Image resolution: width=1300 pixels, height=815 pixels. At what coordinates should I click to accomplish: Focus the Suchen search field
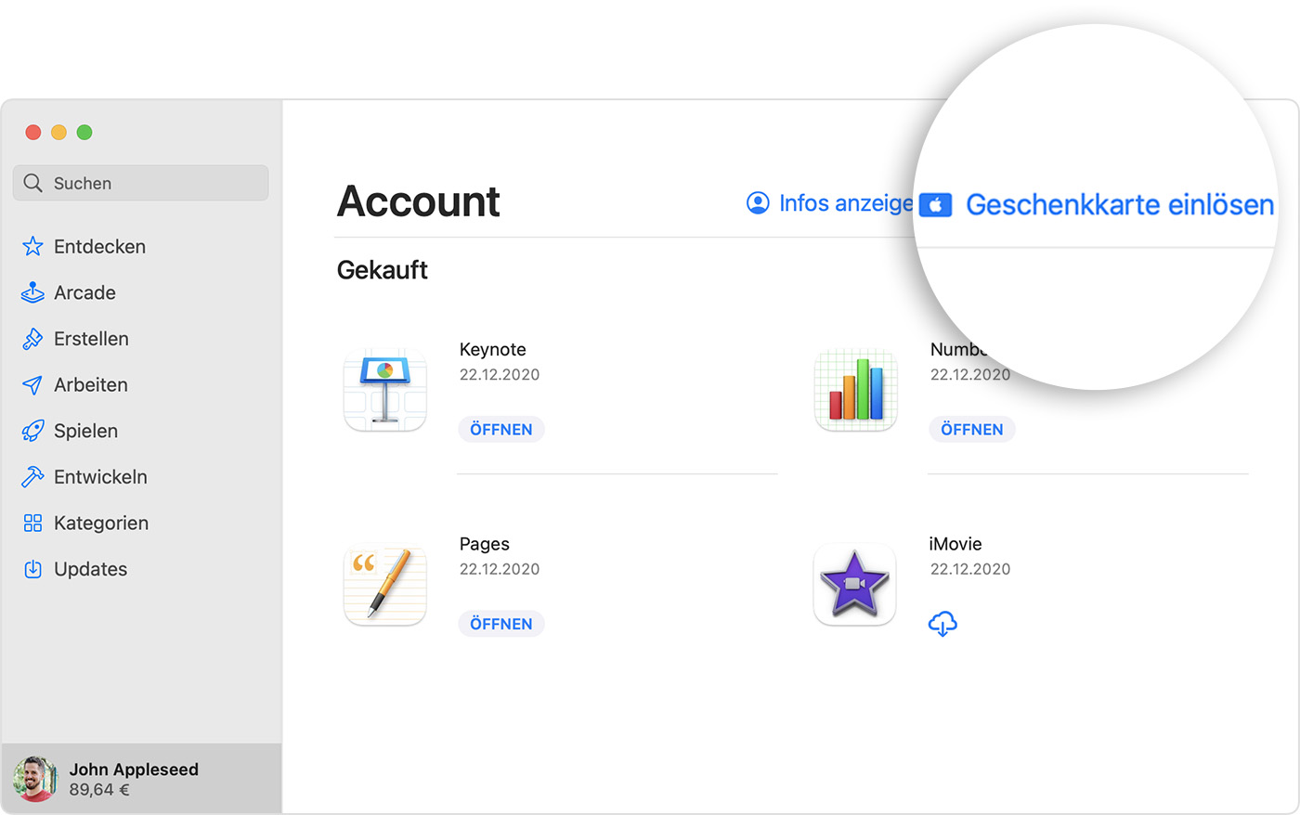pos(141,183)
